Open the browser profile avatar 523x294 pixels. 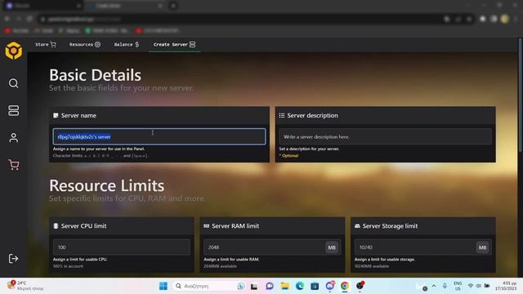pos(505,19)
